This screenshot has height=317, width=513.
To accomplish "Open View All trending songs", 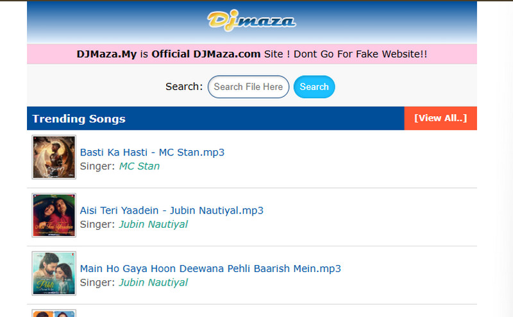I will [x=441, y=118].
